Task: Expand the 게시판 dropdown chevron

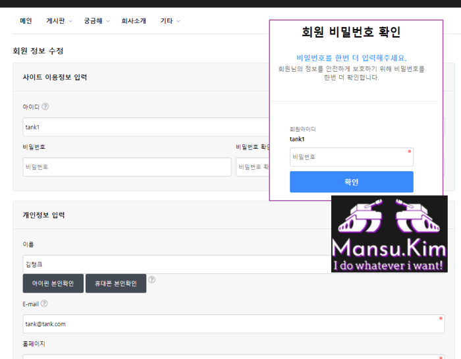Action: (70, 21)
